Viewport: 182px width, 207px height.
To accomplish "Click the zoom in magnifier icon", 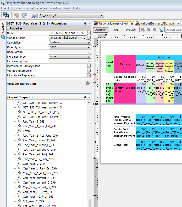I will 149,30.
